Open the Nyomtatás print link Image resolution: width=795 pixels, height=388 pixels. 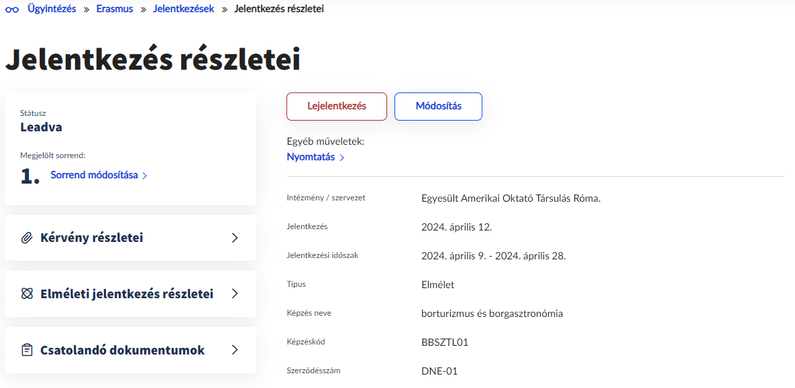[311, 157]
